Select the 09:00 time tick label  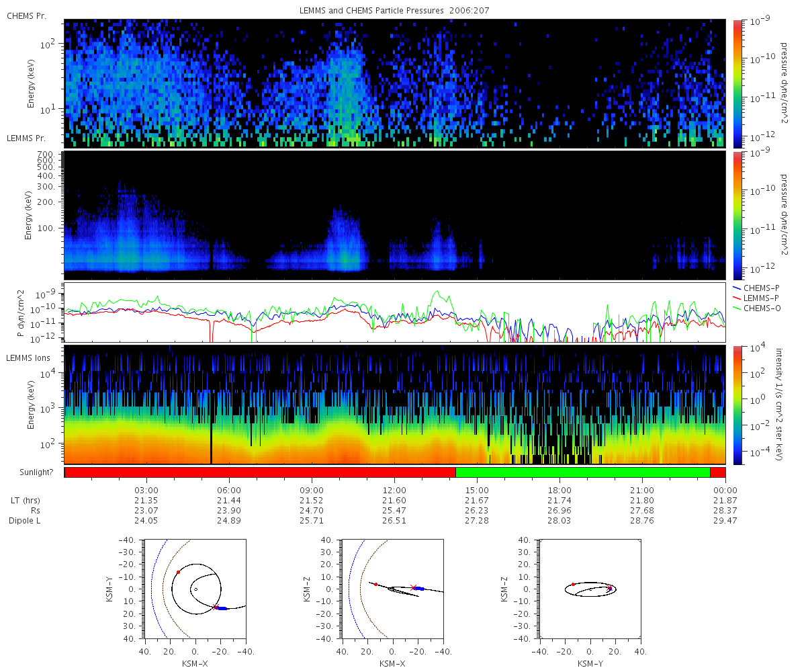[x=312, y=490]
